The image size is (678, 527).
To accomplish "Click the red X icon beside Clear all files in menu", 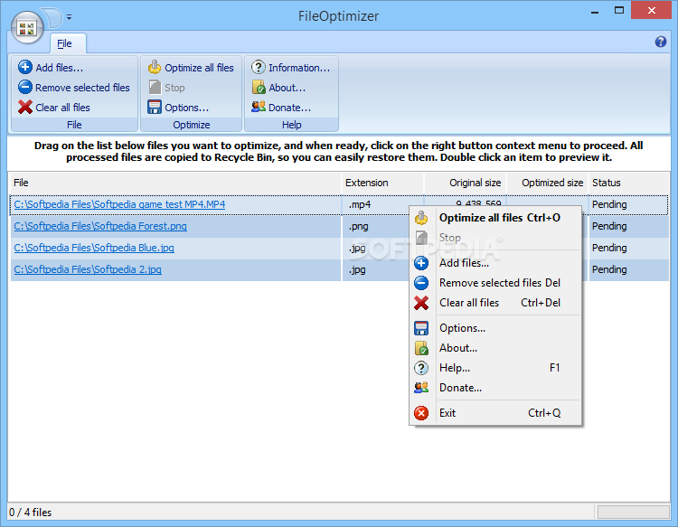I will point(421,303).
